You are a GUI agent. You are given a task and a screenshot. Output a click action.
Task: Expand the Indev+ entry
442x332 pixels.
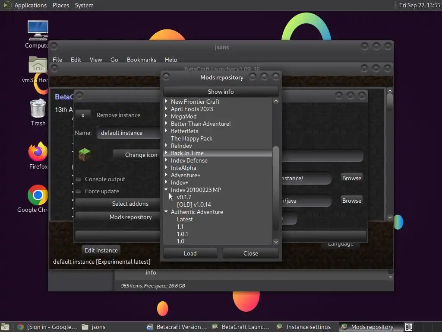(x=166, y=182)
